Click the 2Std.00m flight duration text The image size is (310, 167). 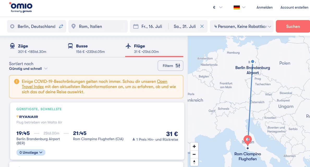(x=51, y=133)
